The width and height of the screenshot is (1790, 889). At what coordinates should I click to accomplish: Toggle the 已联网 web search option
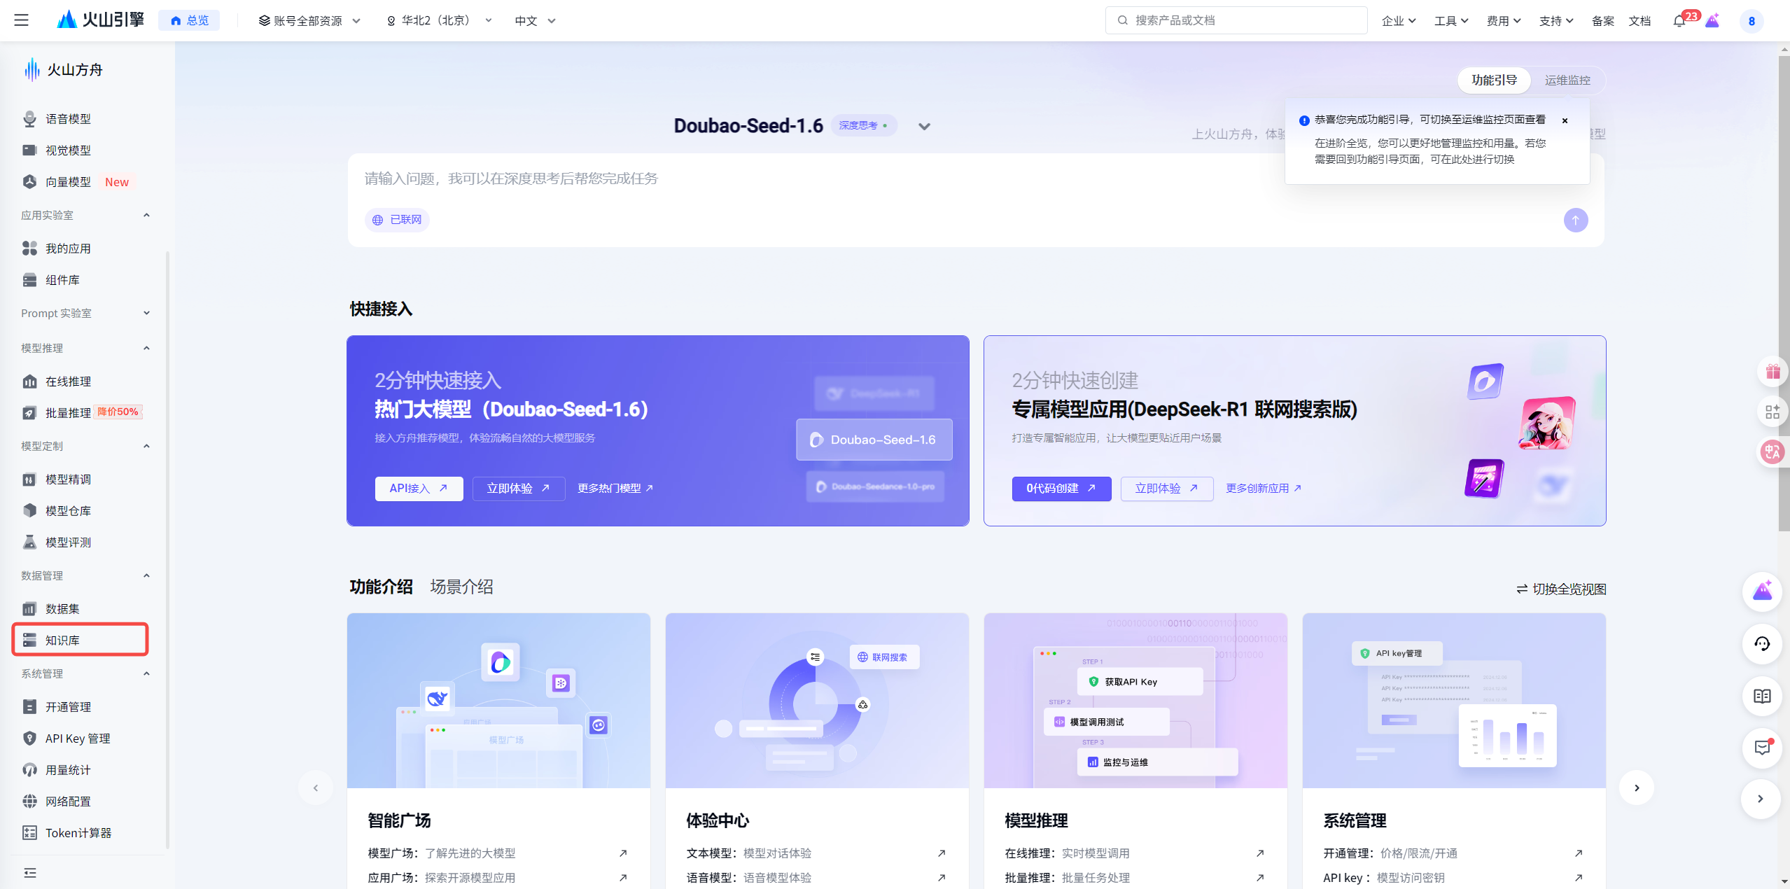397,220
